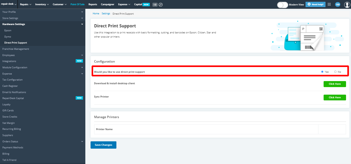
Task: Open the Repairs menu
Action: pos(26,4)
